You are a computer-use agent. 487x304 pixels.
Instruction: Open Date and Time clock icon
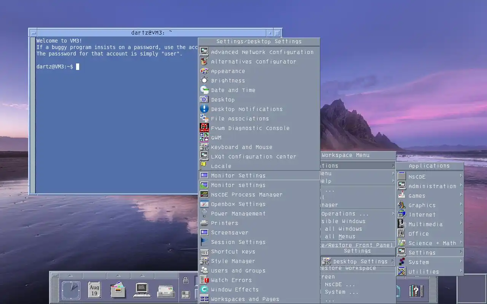tap(204, 90)
